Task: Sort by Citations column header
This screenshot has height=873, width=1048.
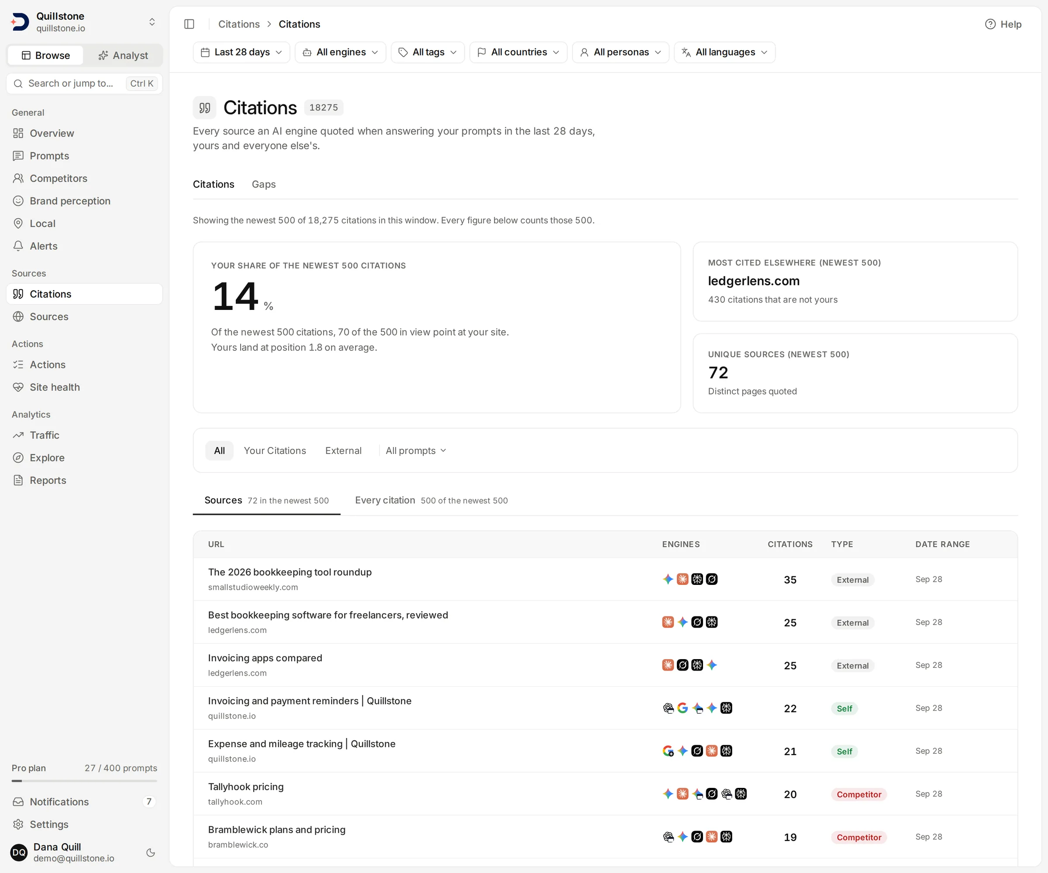Action: [789, 544]
